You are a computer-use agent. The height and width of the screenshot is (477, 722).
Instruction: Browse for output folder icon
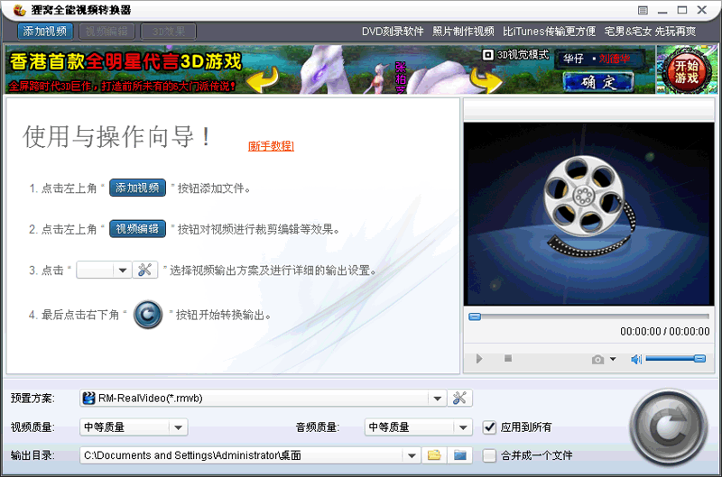tap(434, 455)
